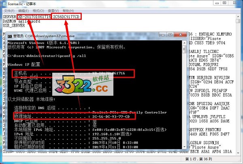This screenshot has height=164, width=243.
Task: Click the cmd window scrollbar thumb
Action: point(184,49)
